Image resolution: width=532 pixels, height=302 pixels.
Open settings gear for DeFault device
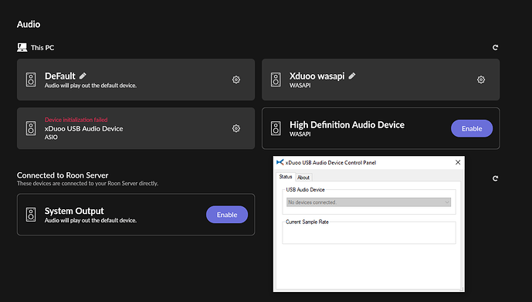[x=236, y=80]
